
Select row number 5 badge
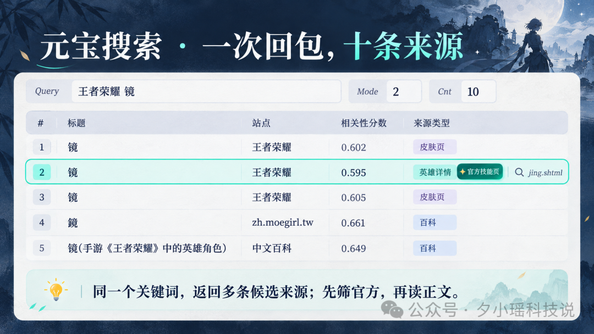point(42,248)
